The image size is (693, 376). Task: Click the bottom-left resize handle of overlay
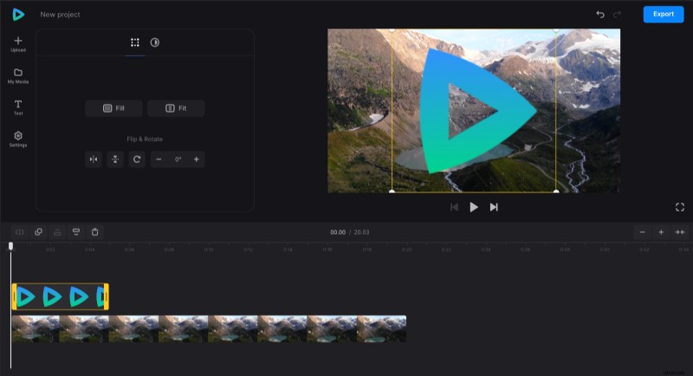(x=392, y=191)
